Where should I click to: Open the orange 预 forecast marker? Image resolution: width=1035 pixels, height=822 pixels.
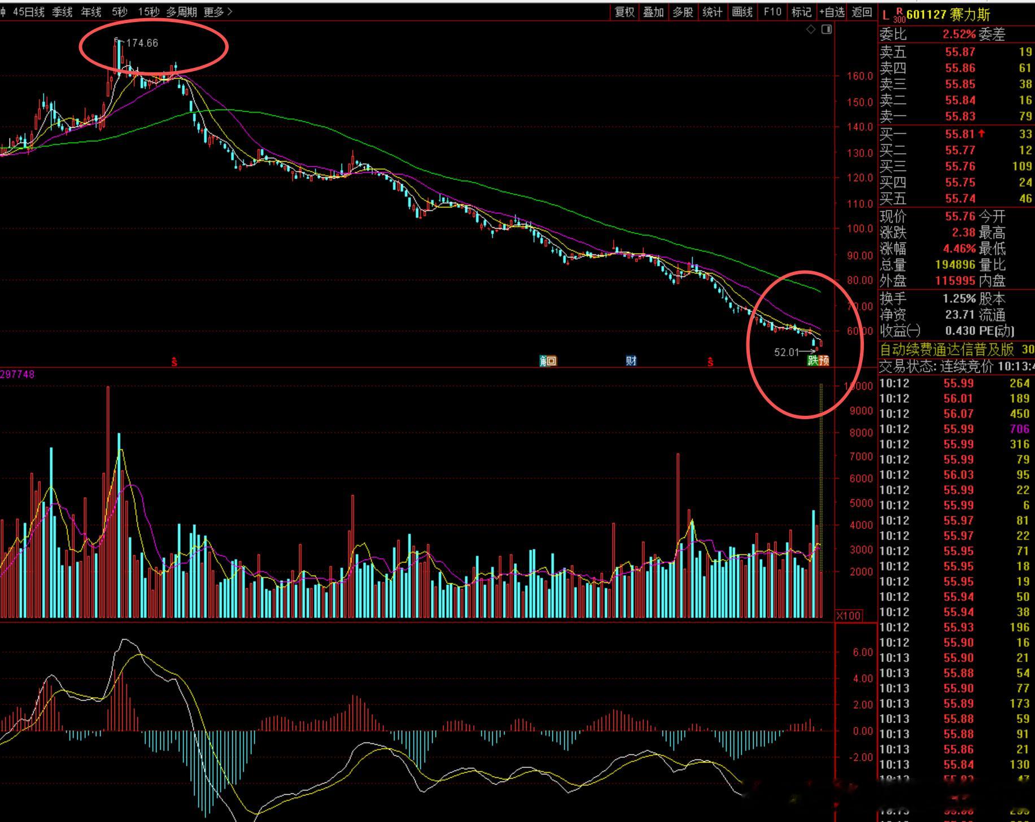(824, 360)
